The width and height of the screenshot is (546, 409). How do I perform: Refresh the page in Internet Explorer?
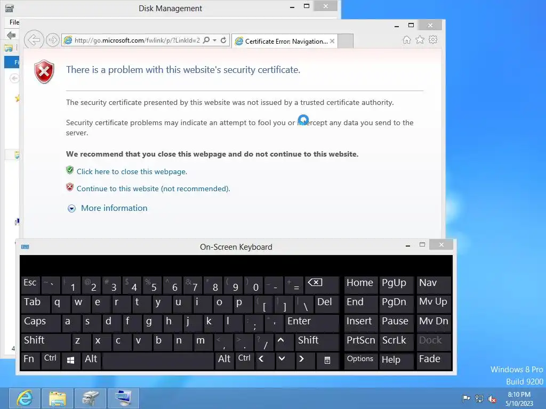223,40
